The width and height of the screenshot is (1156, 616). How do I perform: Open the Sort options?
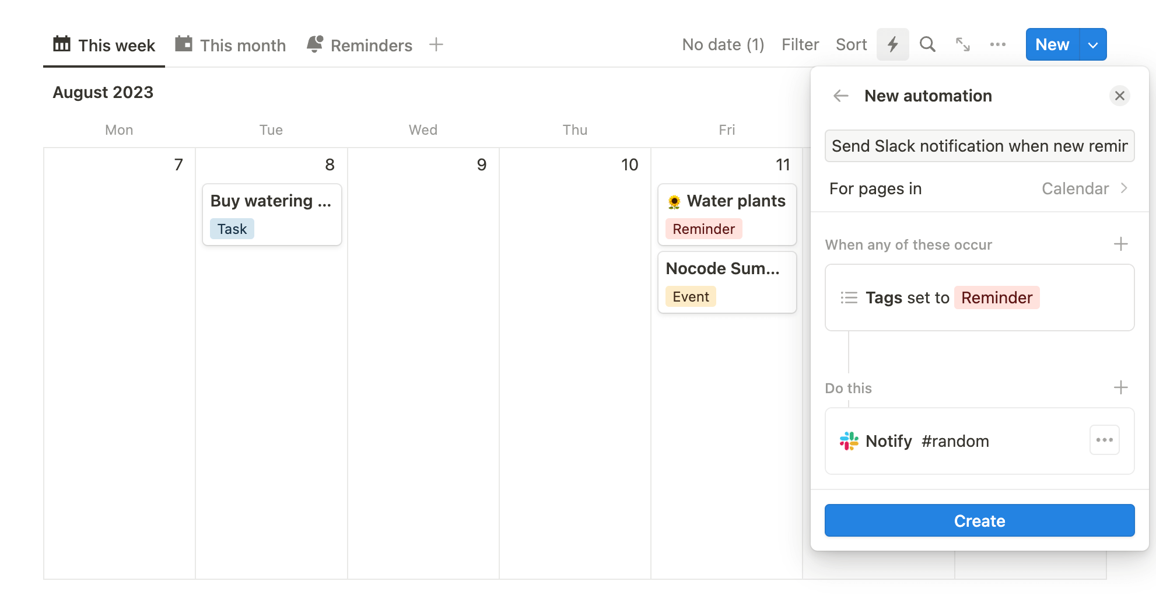pos(851,44)
